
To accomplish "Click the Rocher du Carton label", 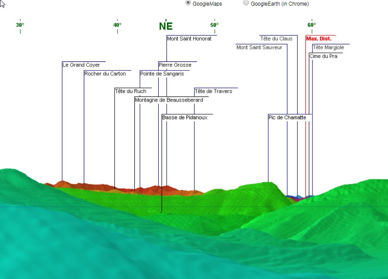I will tap(105, 74).
